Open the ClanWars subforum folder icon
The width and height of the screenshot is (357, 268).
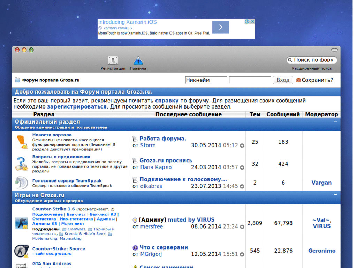(64, 229)
